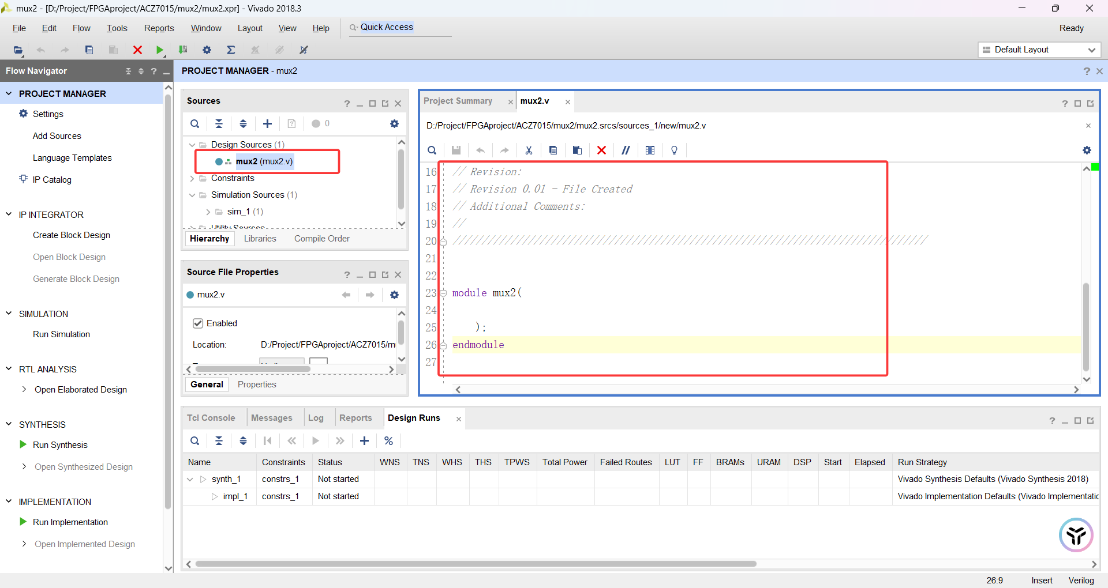Image resolution: width=1108 pixels, height=588 pixels.
Task: Switch to the Libraries tab
Action: click(260, 239)
